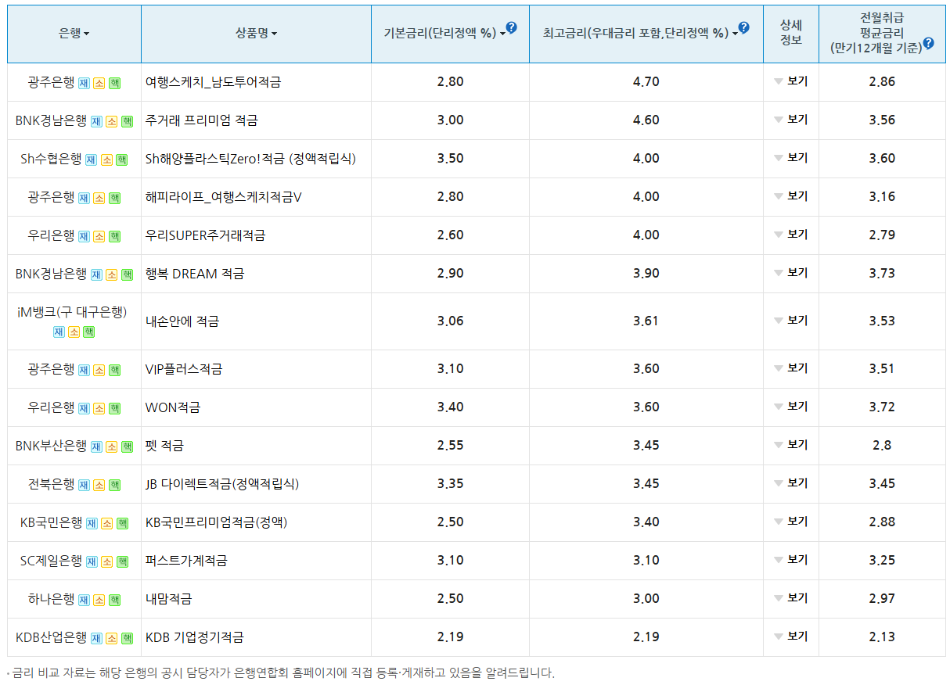Click bank name 하나은행
950x685 pixels.
tap(51, 599)
